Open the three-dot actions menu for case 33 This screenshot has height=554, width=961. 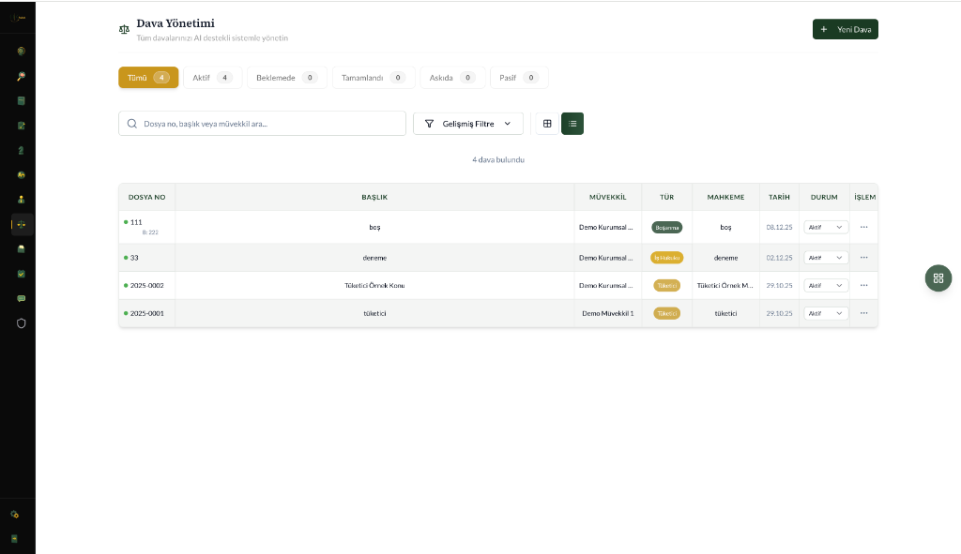pyautogui.click(x=863, y=257)
